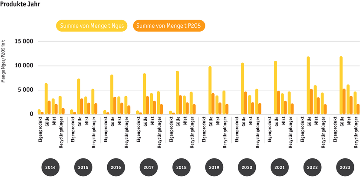Select the 2018 year badge
Screen dimensions: 363x187
[181, 167]
